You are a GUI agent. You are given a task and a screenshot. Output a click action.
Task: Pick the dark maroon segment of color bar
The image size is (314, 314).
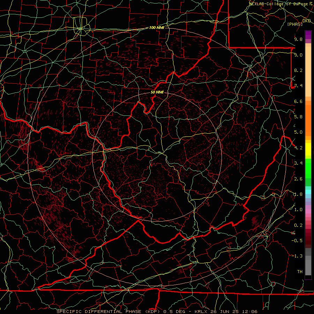pos(308,238)
